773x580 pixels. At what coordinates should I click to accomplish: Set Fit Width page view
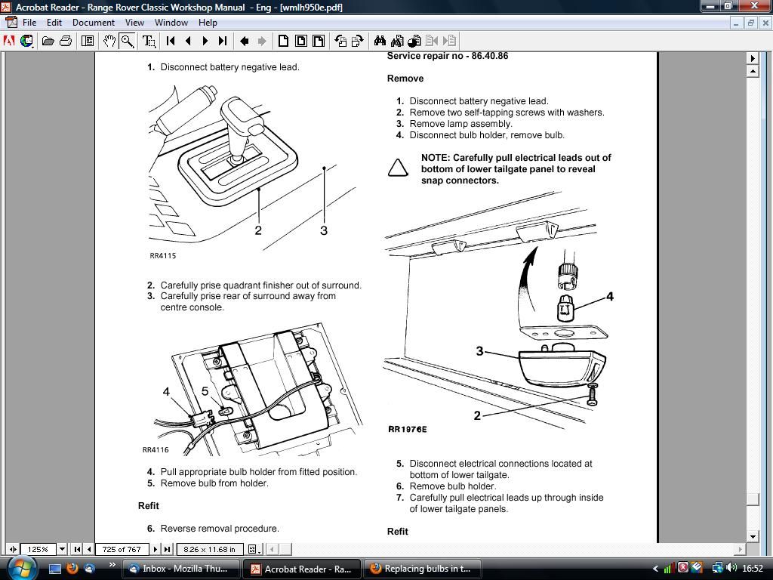[319, 41]
